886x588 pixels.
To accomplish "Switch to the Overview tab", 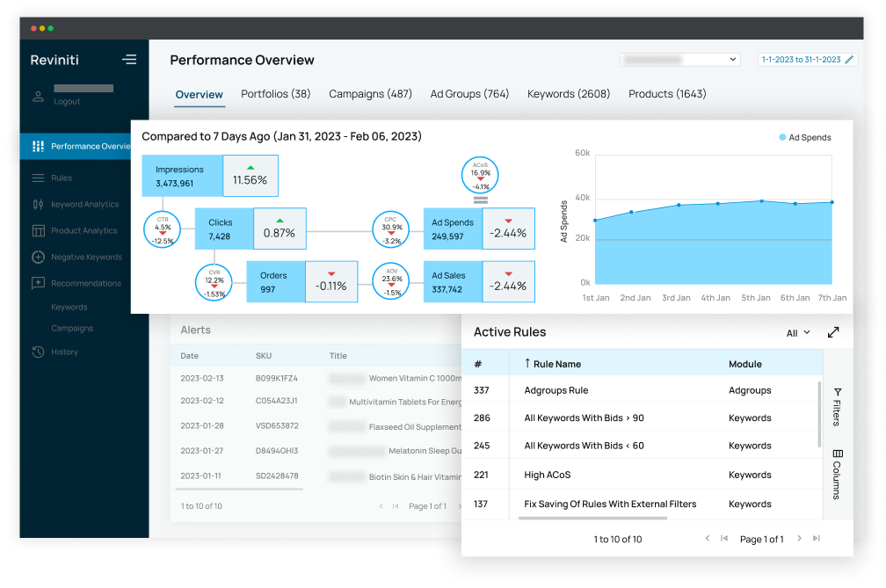I will (x=199, y=94).
